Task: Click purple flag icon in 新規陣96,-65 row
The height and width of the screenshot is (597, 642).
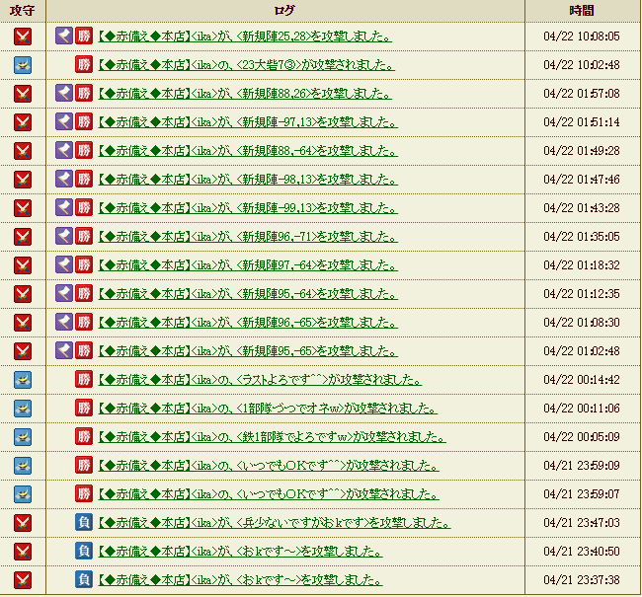Action: pos(64,323)
